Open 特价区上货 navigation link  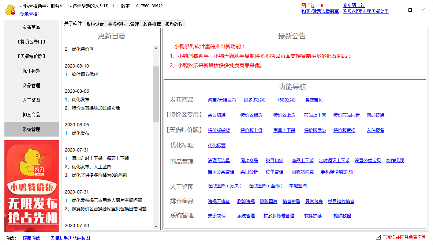(x=284, y=115)
